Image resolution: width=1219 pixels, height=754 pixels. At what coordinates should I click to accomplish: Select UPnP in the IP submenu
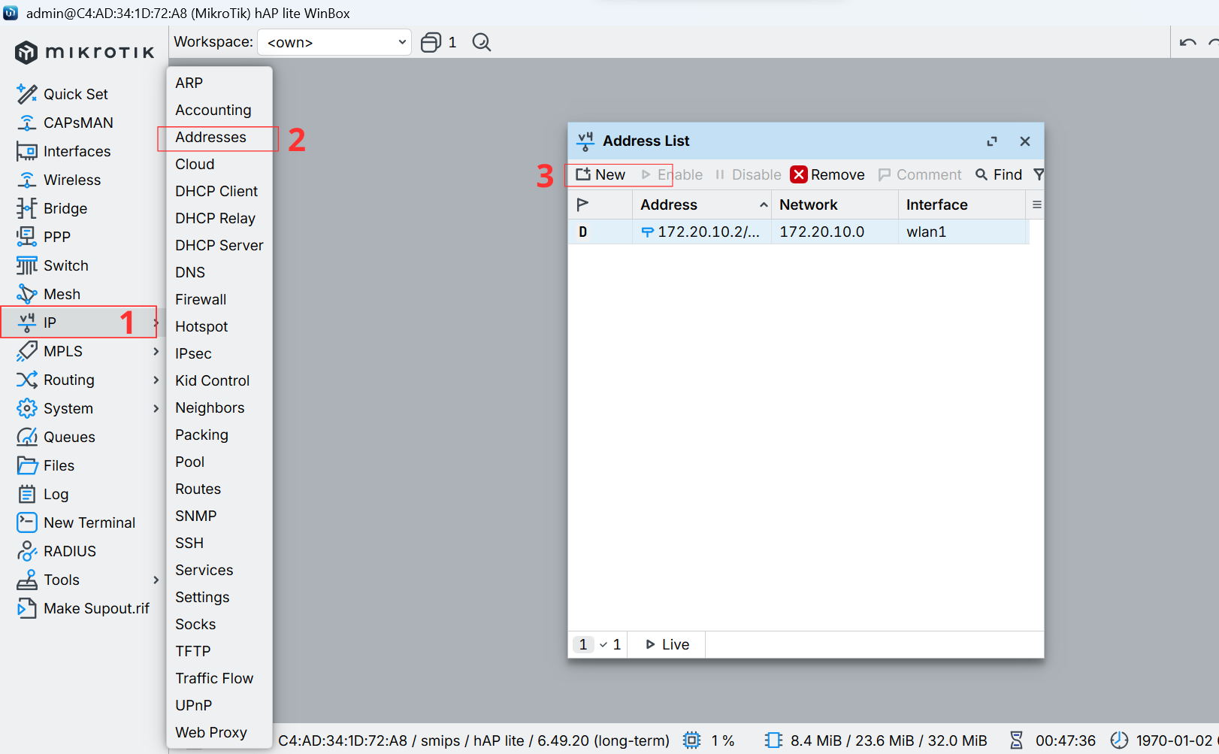pyautogui.click(x=194, y=705)
